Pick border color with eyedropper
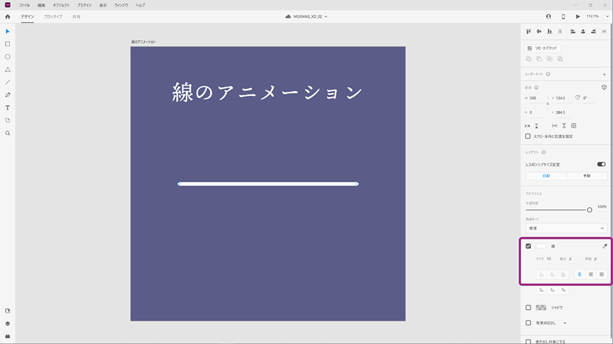 coord(604,246)
